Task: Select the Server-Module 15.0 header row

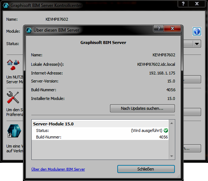Action: click(x=100, y=124)
